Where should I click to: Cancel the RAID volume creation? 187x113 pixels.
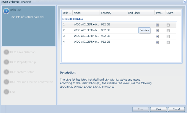[176, 109]
